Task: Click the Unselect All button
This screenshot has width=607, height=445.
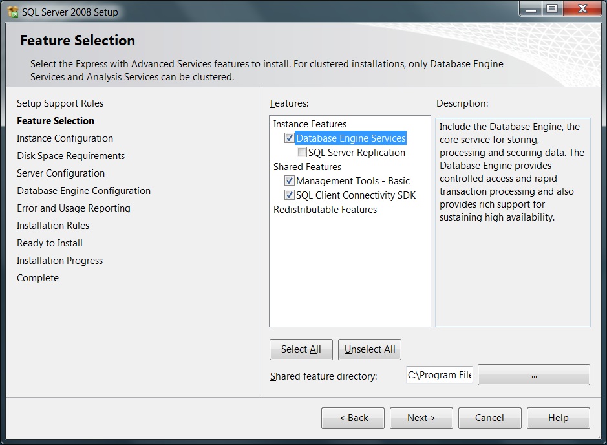Action: coord(370,349)
